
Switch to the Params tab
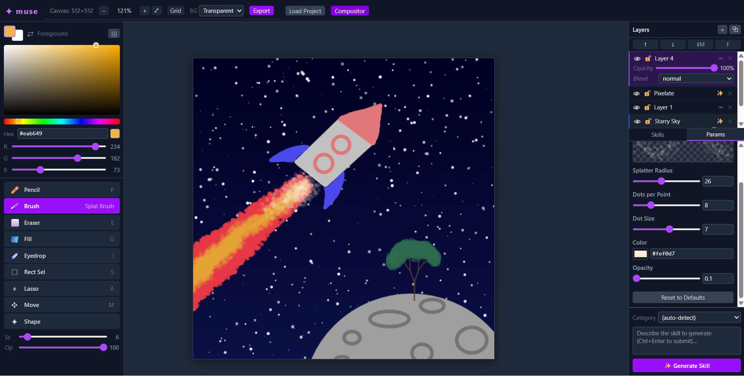coord(715,135)
